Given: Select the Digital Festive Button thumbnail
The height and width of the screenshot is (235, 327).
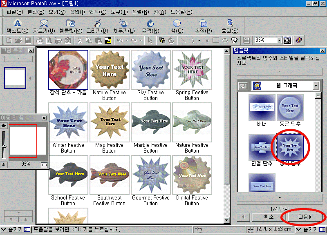Looking at the screenshot, I should coord(192,175).
